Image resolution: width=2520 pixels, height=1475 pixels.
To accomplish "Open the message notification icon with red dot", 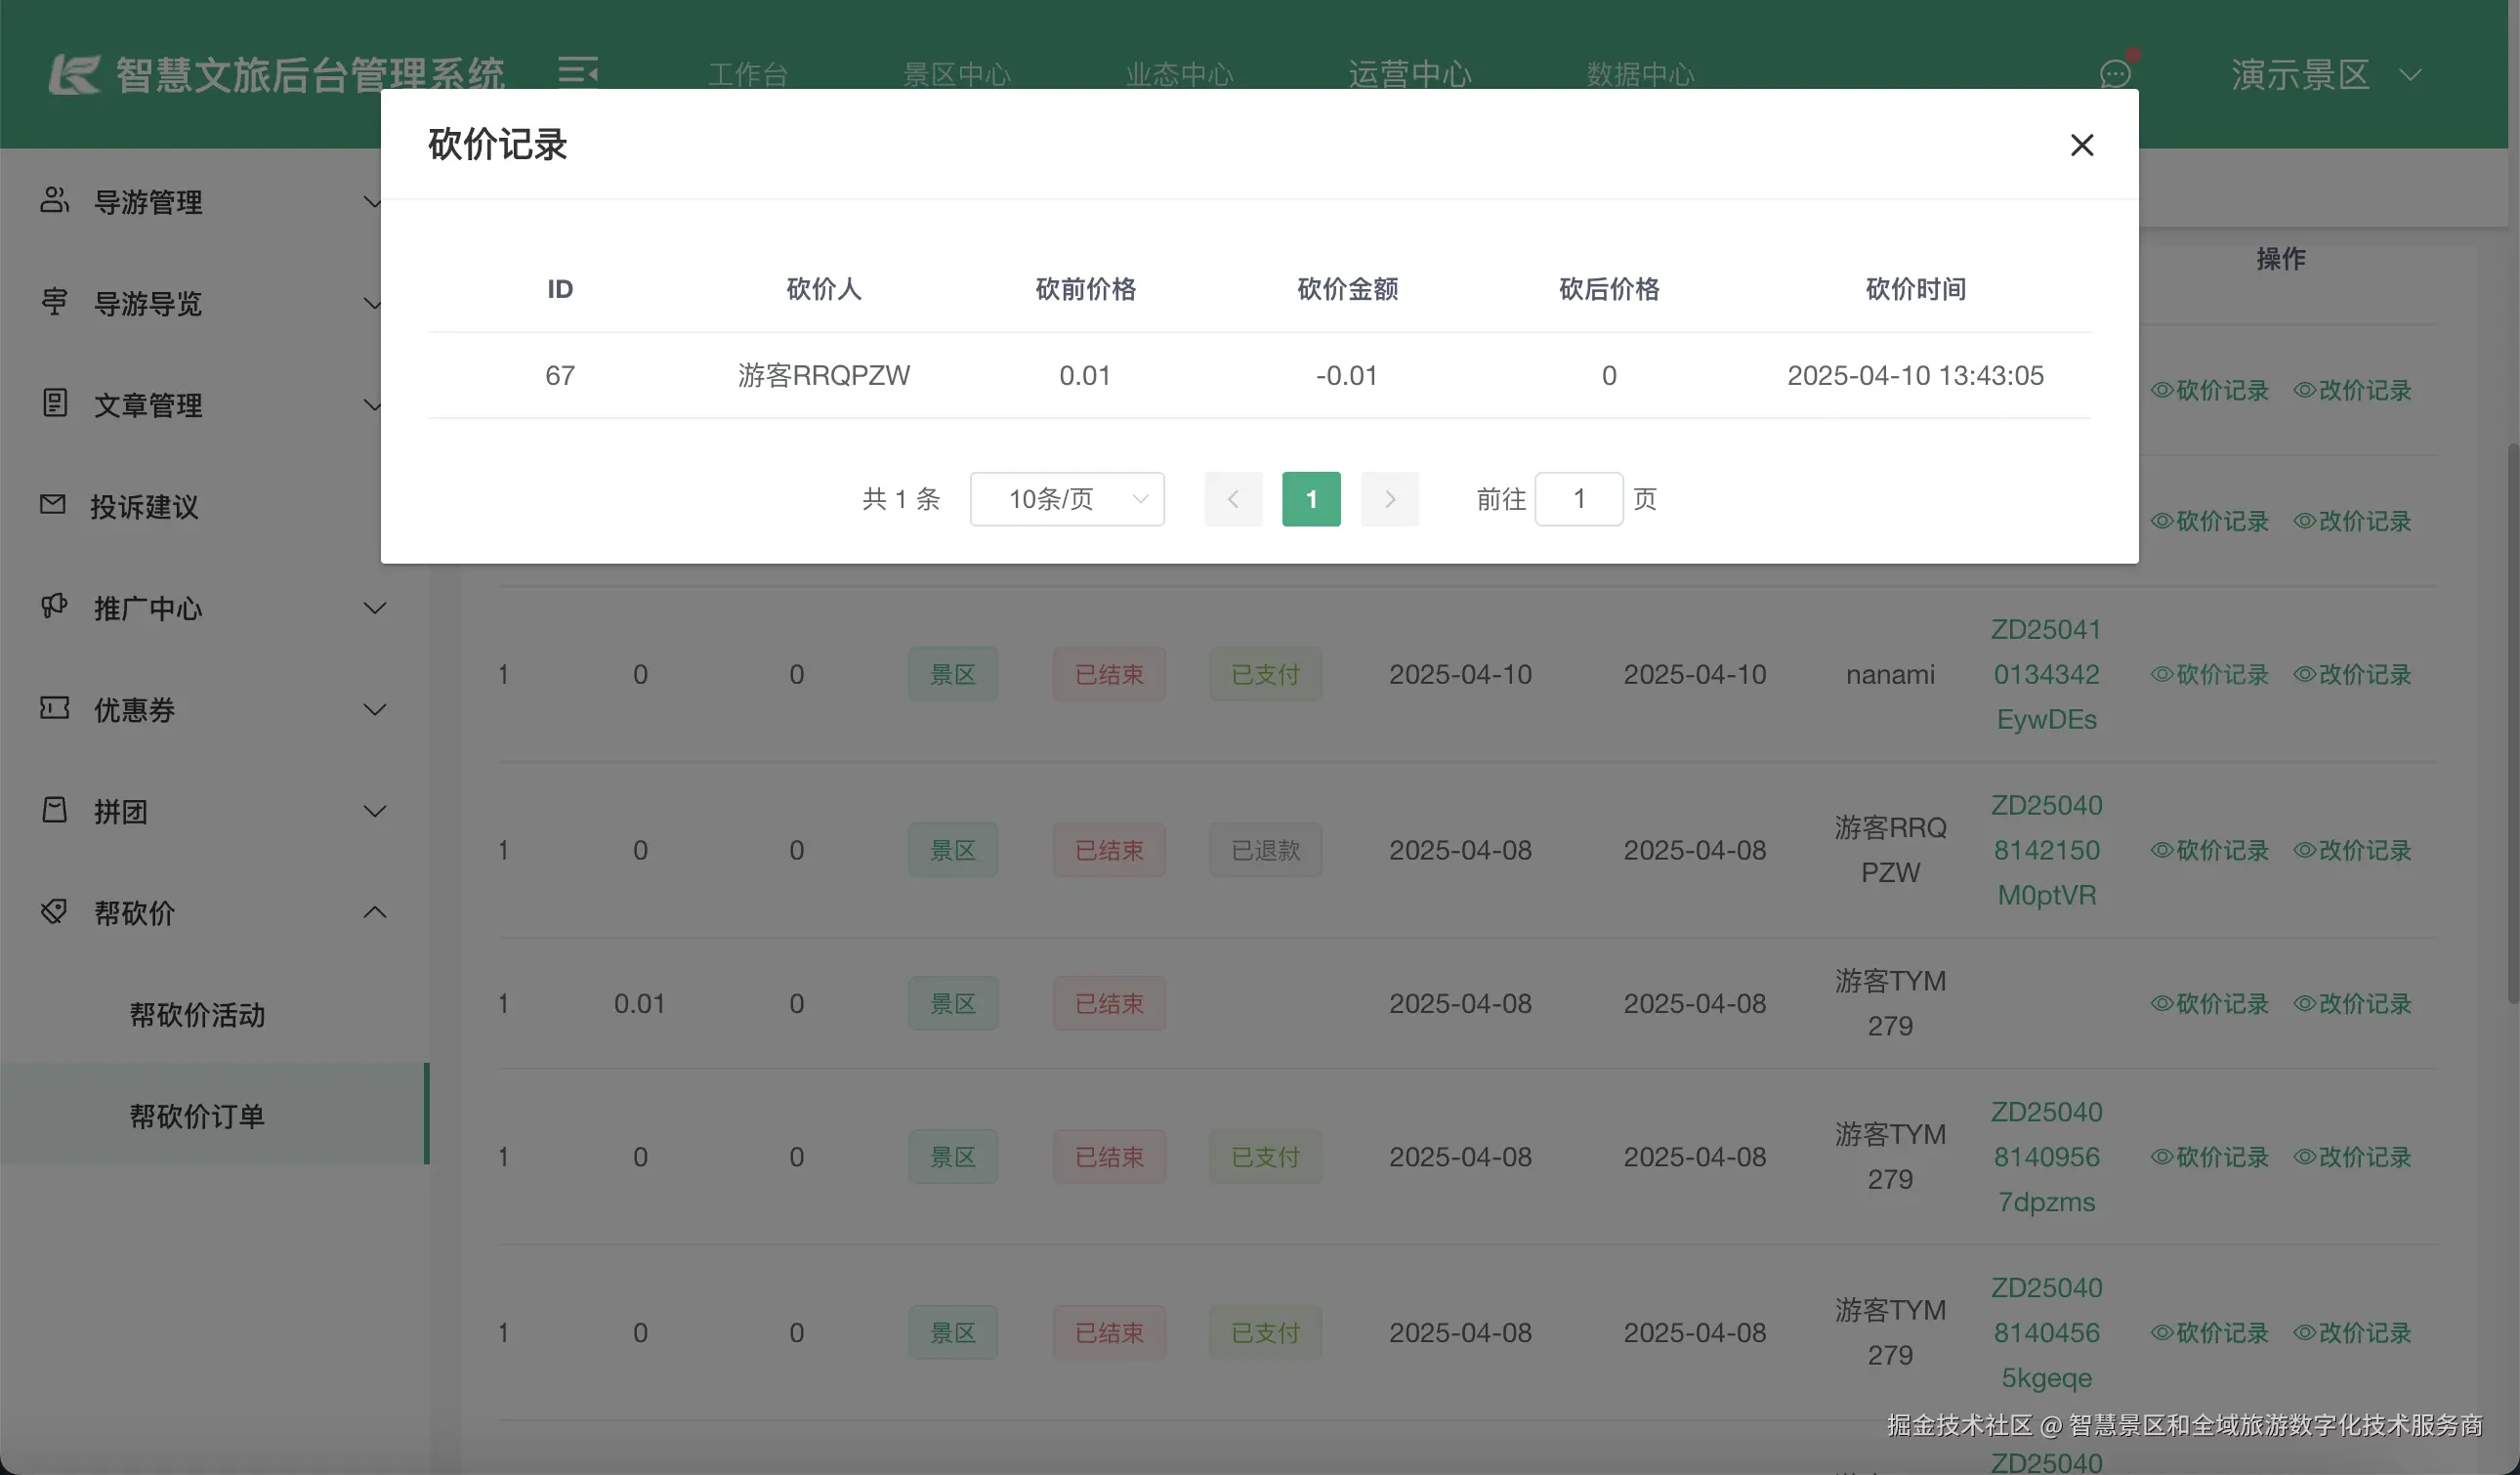I will click(x=2115, y=73).
